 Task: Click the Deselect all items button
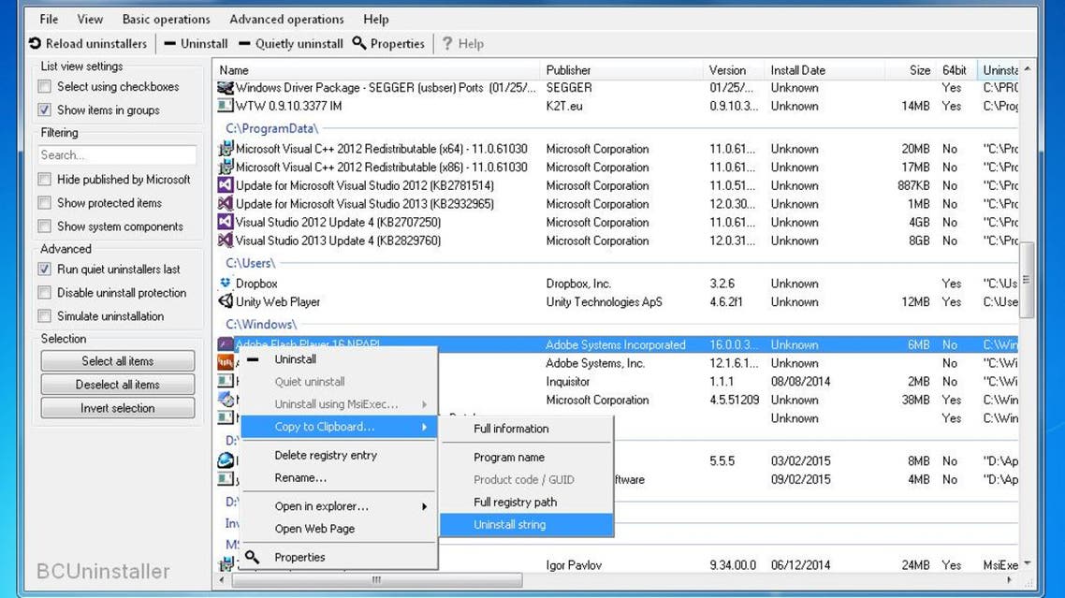coord(118,385)
